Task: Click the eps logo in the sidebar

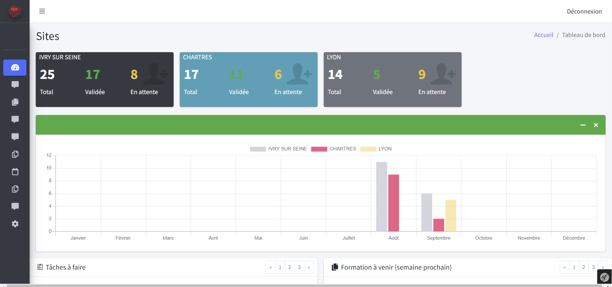Action: (14, 11)
